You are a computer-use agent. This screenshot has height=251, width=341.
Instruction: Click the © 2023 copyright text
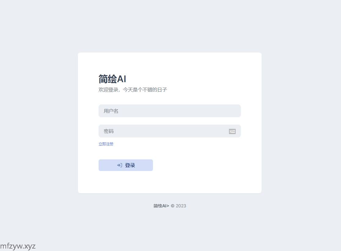[179, 206]
